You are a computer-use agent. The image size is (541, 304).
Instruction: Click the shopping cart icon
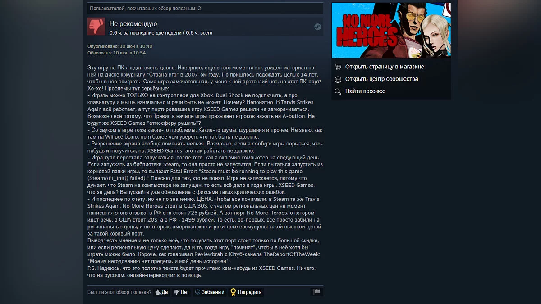(338, 67)
